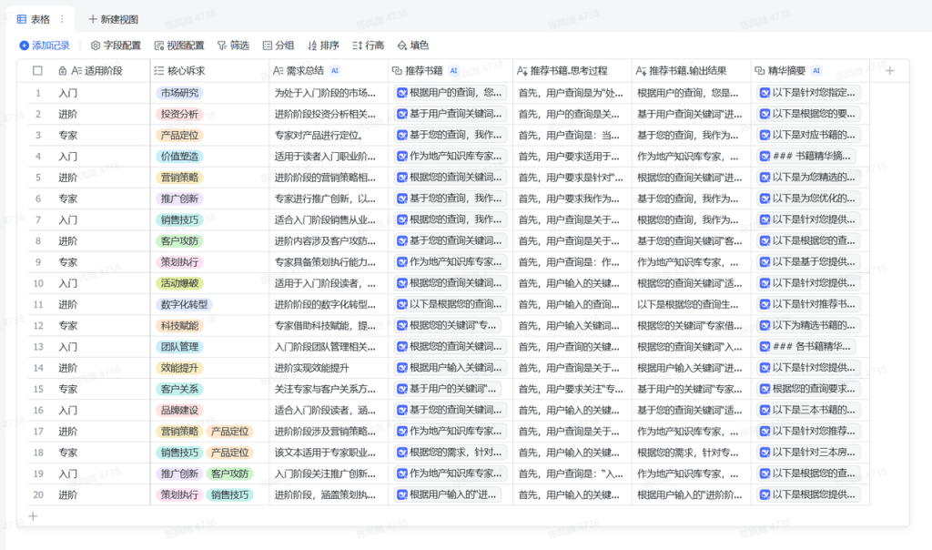Click the 客户攻防 tag in row 19

tap(230, 474)
